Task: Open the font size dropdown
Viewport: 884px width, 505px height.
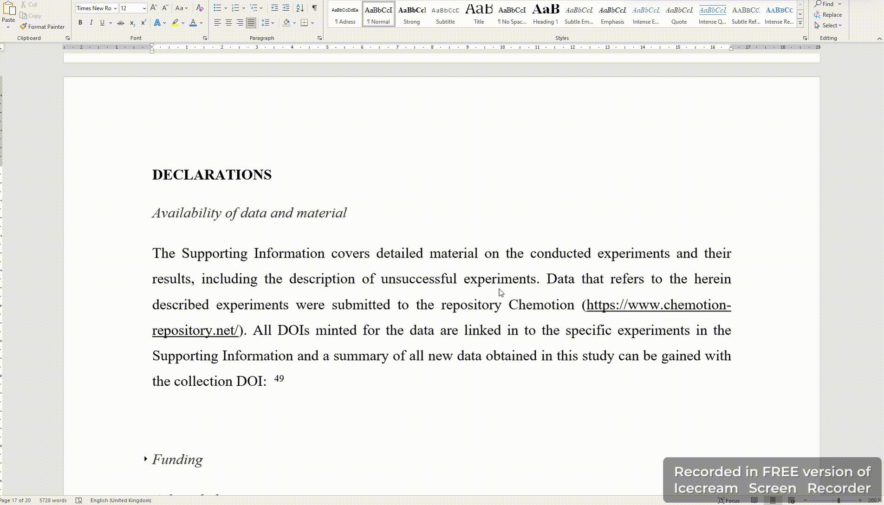Action: click(x=144, y=8)
